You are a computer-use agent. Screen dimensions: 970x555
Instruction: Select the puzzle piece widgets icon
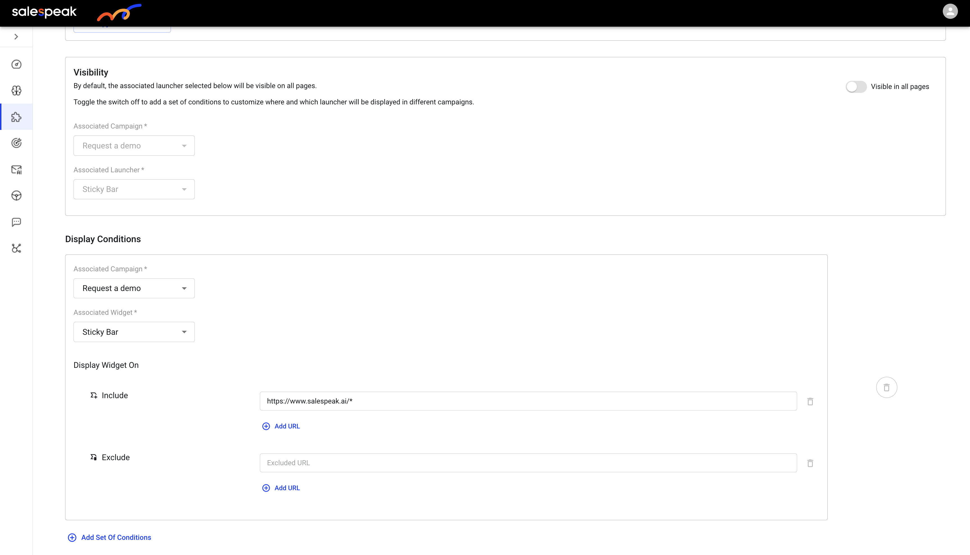[16, 117]
